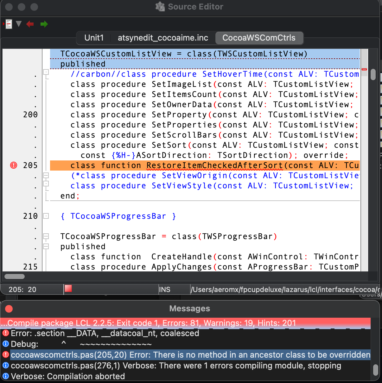Click the red error icon on the highlighted error row
This screenshot has width=382, height=383.
(x=5, y=355)
